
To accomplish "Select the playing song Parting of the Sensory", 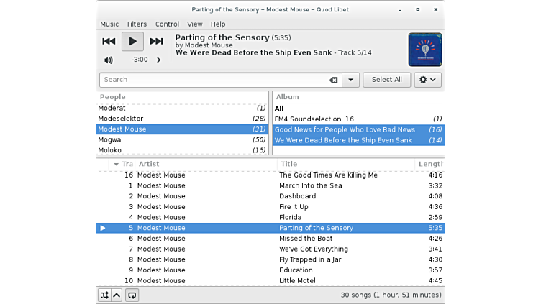I will click(x=270, y=228).
